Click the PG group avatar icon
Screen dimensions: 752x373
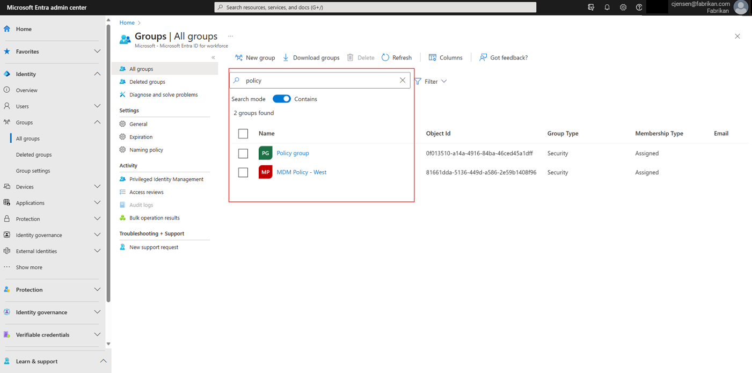point(265,153)
